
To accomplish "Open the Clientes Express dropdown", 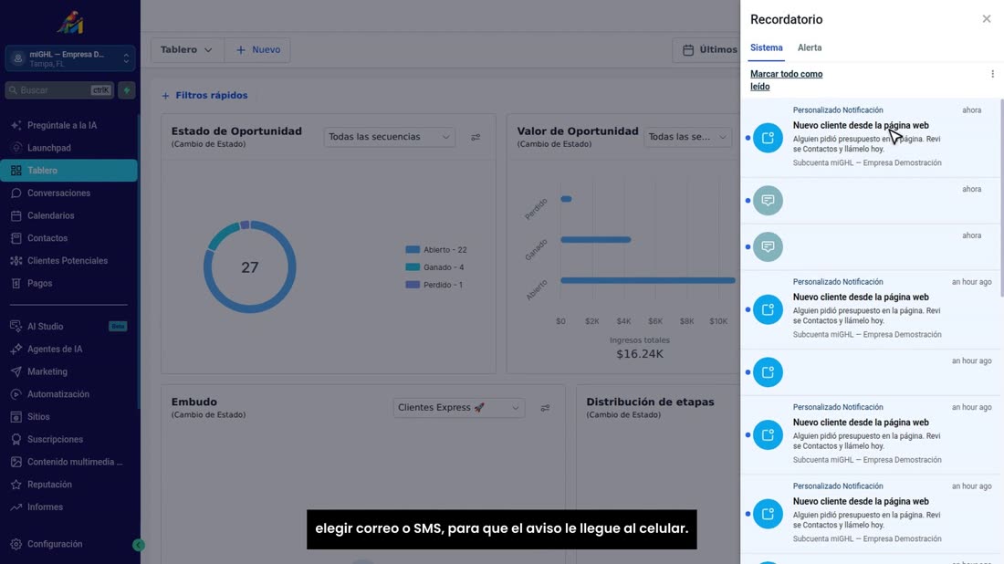I will coord(459,408).
